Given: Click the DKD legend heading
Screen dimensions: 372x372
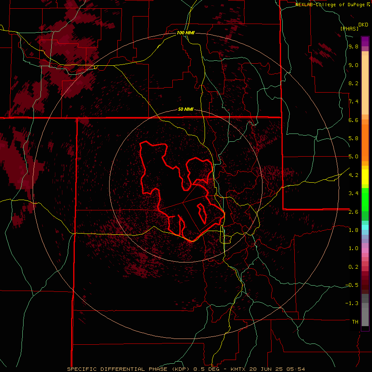Looking at the screenshot, I should [x=363, y=25].
